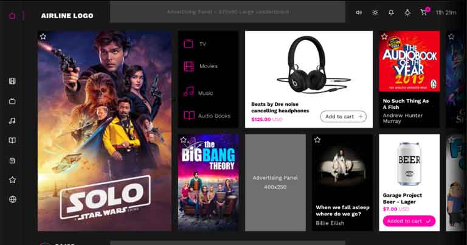Open the Audio Books menu item

208,116
